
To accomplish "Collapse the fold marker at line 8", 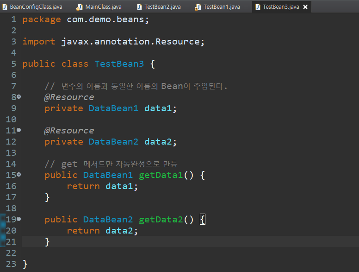I will click(19, 97).
